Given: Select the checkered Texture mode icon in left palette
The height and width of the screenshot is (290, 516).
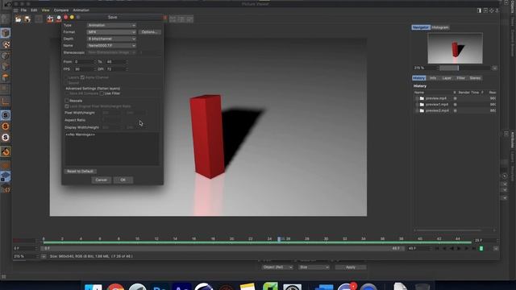Looking at the screenshot, I should click(6, 44).
